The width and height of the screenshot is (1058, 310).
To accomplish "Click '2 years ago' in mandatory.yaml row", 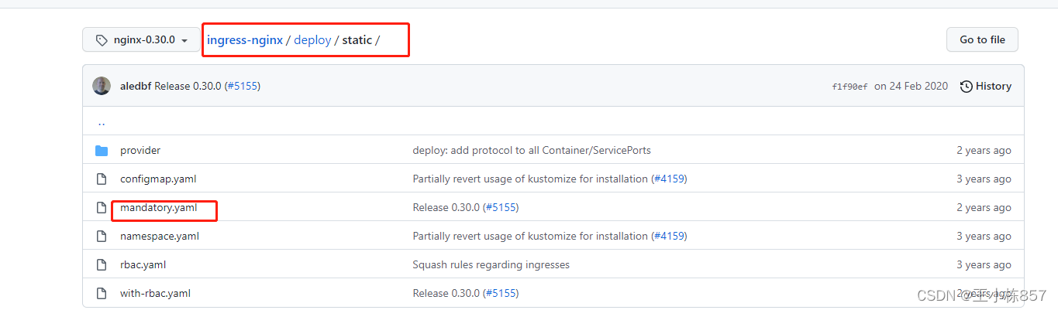I will tap(984, 207).
